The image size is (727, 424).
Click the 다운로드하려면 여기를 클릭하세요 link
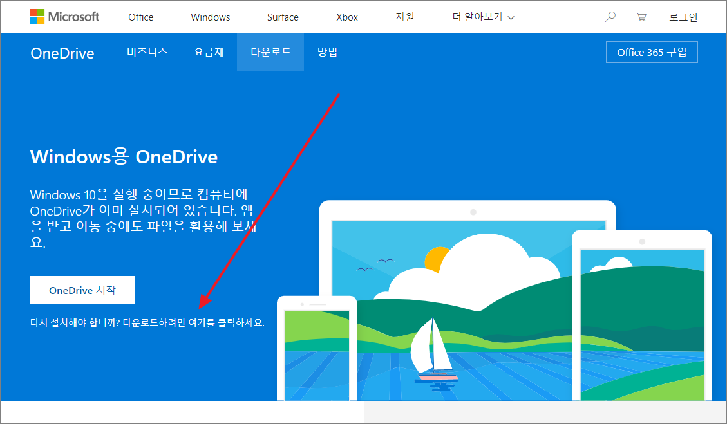pos(193,322)
